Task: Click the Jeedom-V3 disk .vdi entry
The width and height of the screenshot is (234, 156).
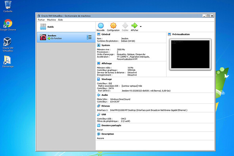Action: [x=146, y=91]
